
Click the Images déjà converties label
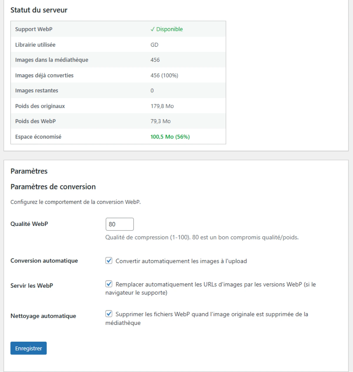coord(44,75)
